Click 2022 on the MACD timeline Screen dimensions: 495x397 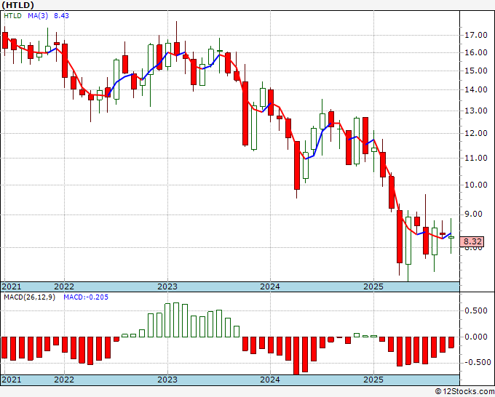[x=64, y=380]
